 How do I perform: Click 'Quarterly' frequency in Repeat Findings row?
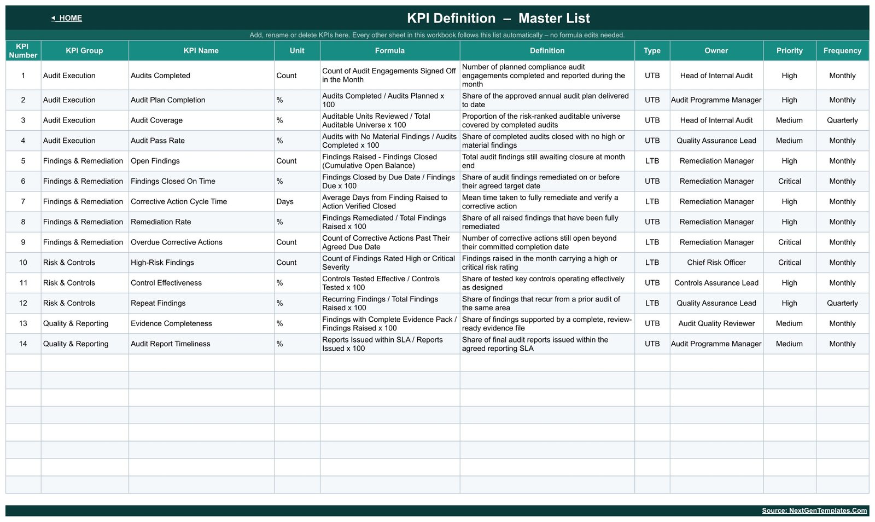click(842, 303)
